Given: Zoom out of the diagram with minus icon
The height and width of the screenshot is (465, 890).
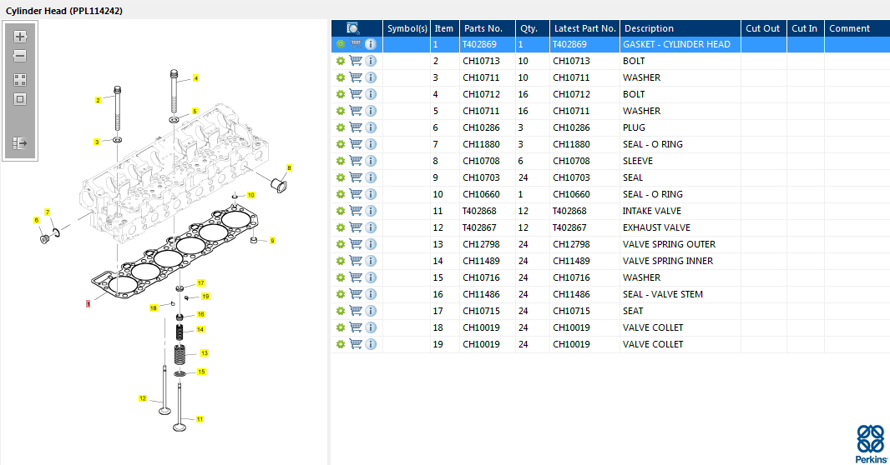Looking at the screenshot, I should coord(20,56).
